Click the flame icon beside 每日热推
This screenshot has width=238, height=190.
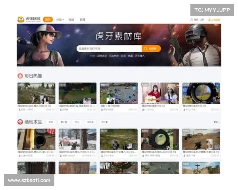coord(20,76)
